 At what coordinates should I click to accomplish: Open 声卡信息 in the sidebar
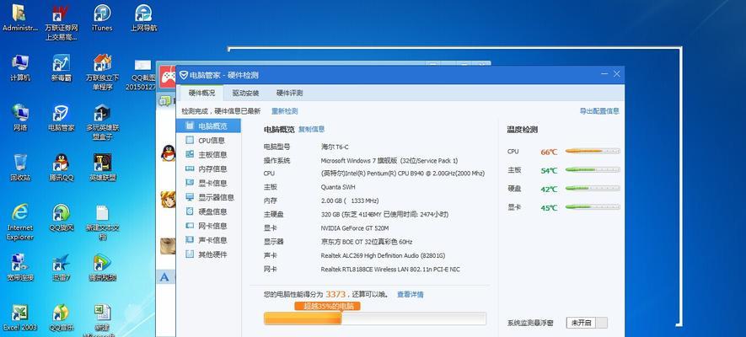click(x=208, y=240)
